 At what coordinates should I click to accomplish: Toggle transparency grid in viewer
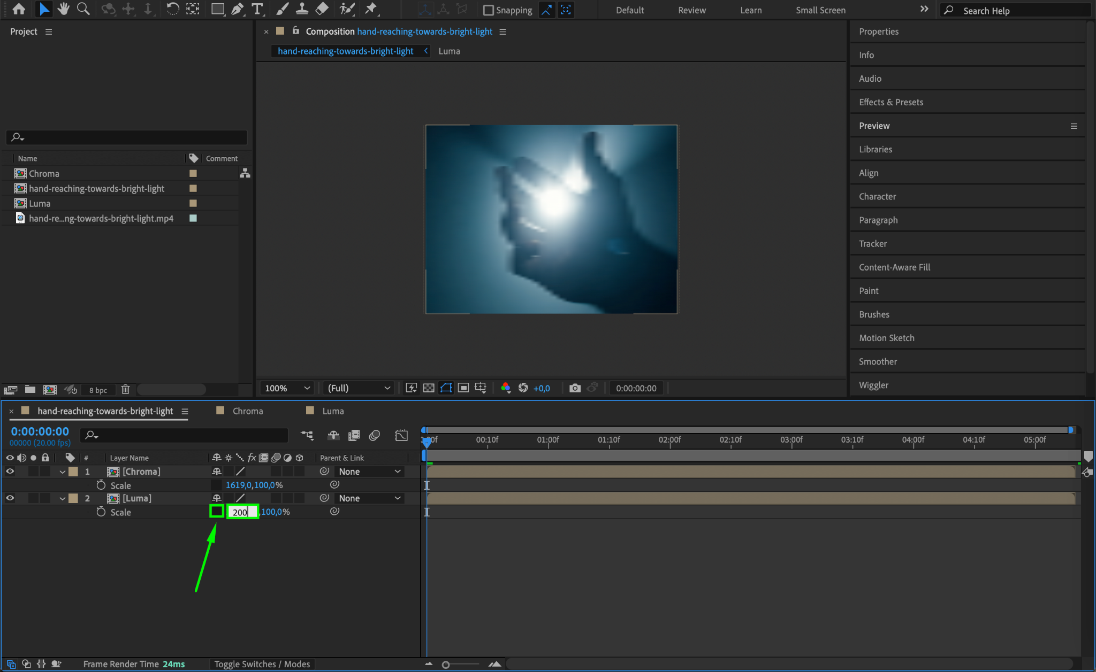(x=429, y=388)
